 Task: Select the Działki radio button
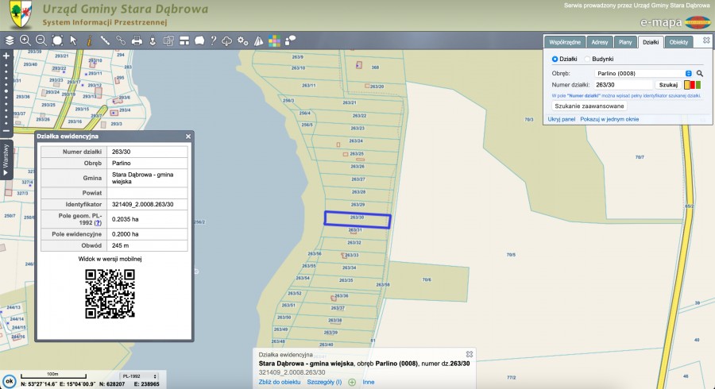555,59
